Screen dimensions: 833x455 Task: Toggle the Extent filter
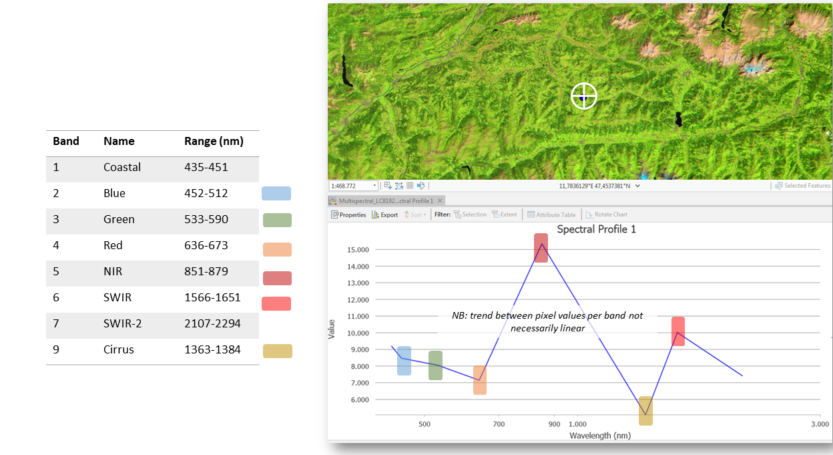click(x=504, y=215)
